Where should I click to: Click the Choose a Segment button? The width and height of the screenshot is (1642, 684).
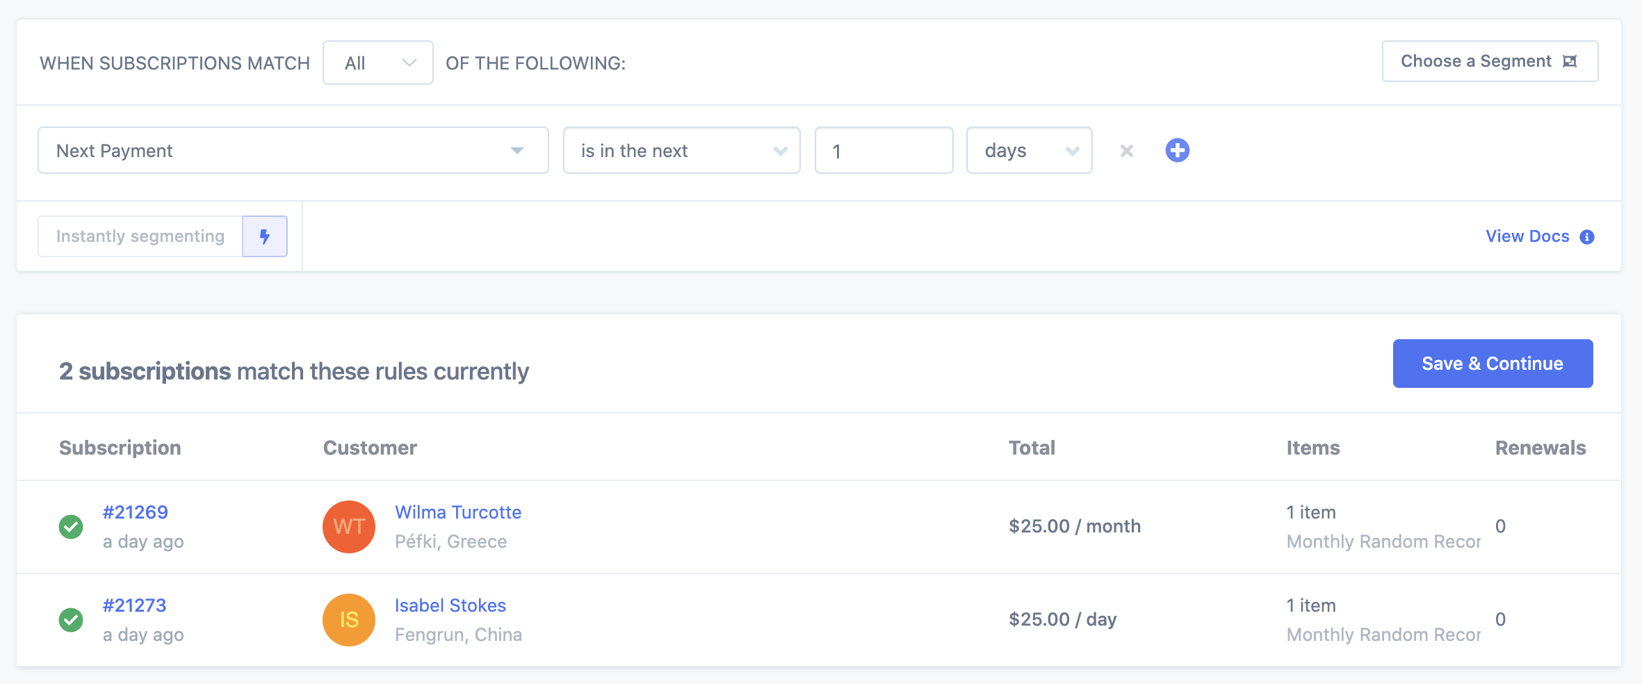pos(1489,62)
